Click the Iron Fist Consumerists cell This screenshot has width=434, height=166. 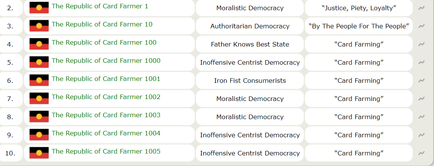point(250,81)
